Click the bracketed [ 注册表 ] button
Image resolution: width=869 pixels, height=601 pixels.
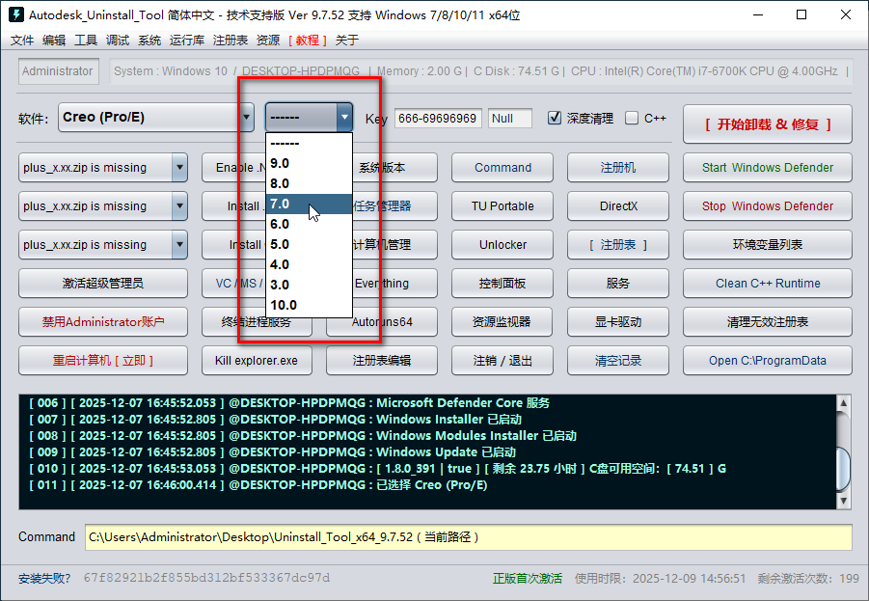point(618,244)
